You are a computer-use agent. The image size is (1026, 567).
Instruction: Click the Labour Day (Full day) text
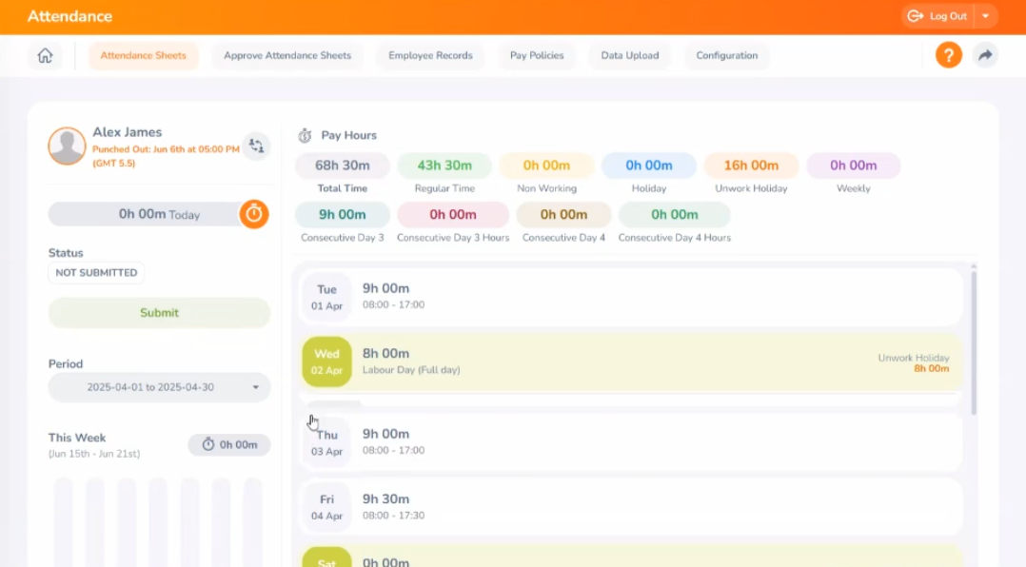[411, 369]
